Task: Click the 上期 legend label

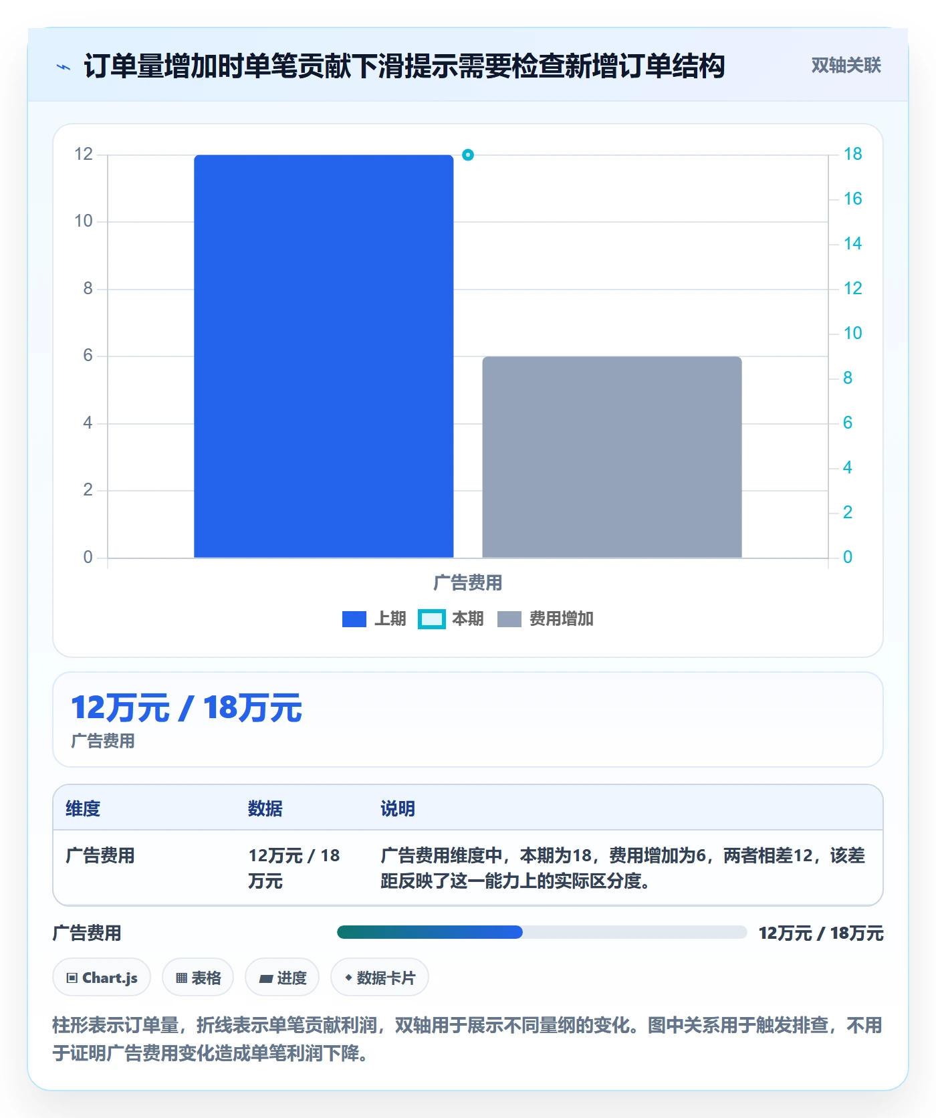Action: (x=390, y=619)
